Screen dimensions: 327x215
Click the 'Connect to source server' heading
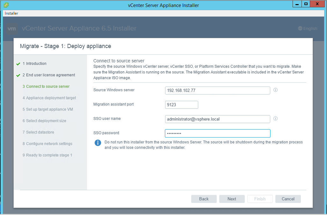pyautogui.click(x=119, y=61)
